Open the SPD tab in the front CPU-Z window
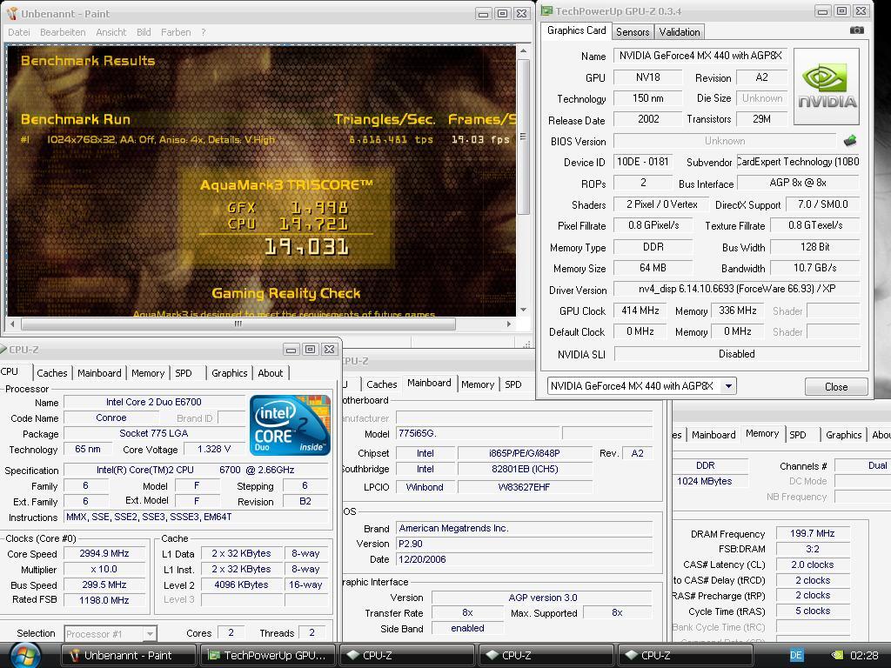This screenshot has width=891, height=668. 184,373
